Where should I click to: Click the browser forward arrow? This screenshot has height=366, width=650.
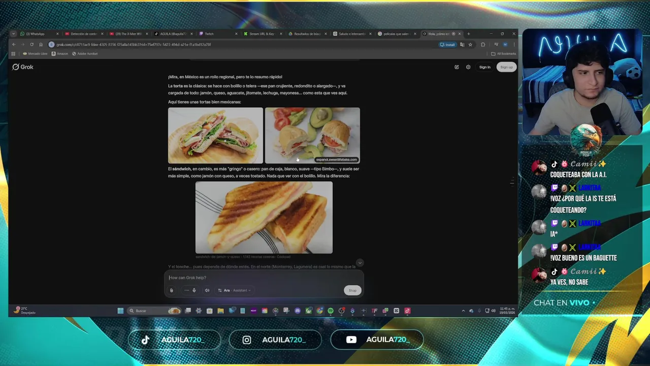click(22, 44)
